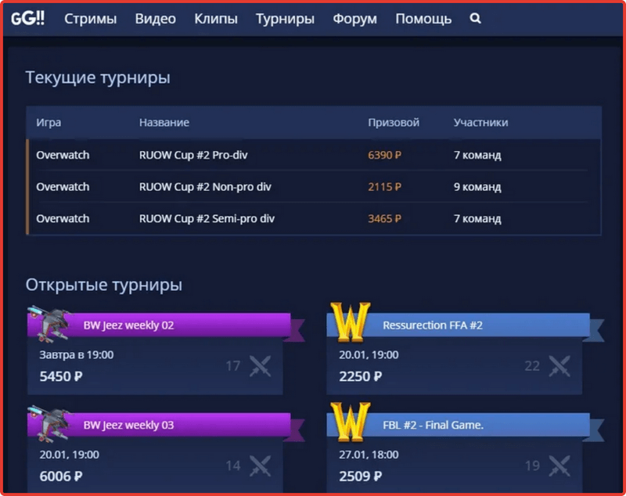The width and height of the screenshot is (626, 496).
Task: Open the Форум link in navigation
Action: tap(355, 19)
